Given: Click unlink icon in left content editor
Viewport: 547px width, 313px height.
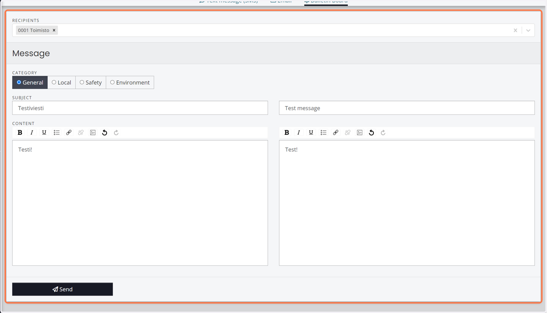Looking at the screenshot, I should (x=81, y=133).
